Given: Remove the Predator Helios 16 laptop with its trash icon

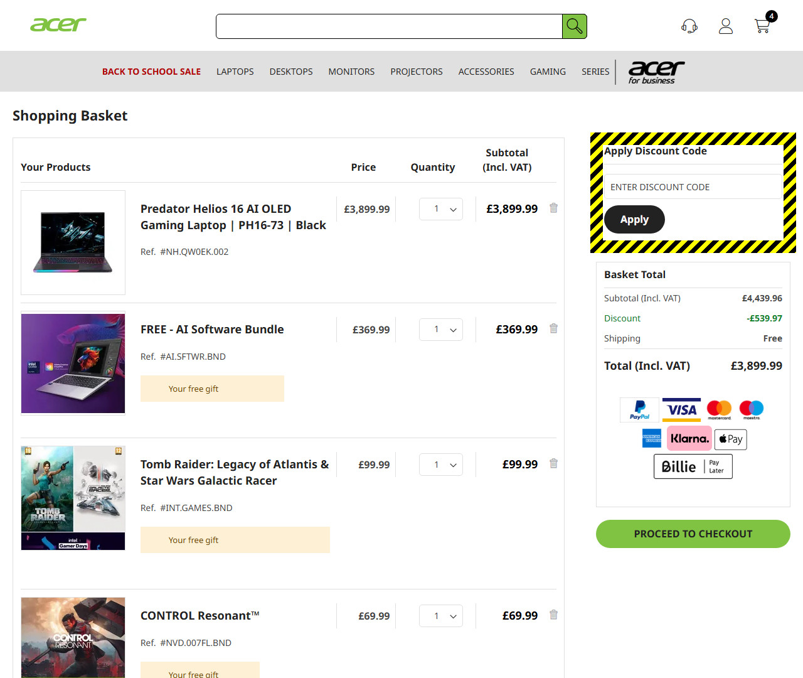Looking at the screenshot, I should coord(553,208).
